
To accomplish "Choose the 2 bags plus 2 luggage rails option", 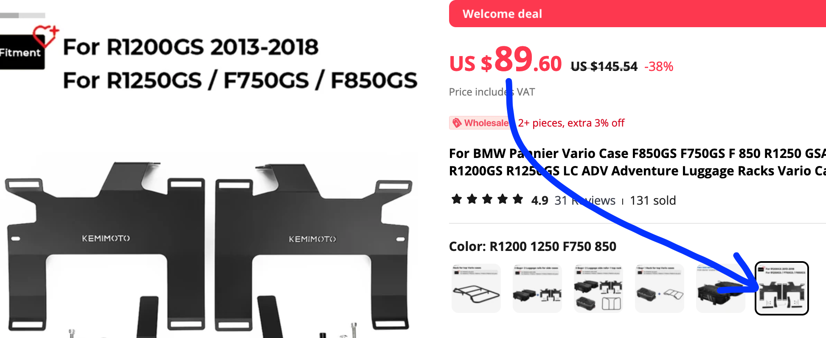I will coord(537,288).
